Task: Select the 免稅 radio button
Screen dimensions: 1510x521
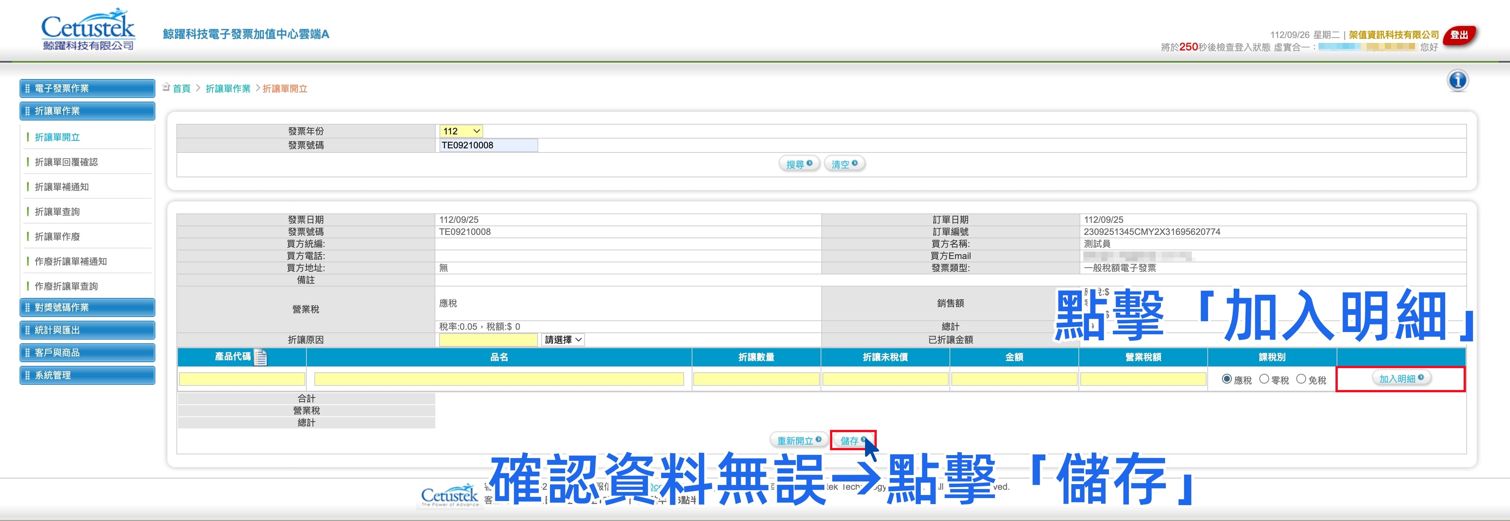Action: click(1301, 379)
